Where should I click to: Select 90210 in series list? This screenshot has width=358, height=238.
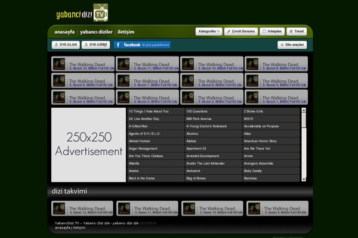271,119
